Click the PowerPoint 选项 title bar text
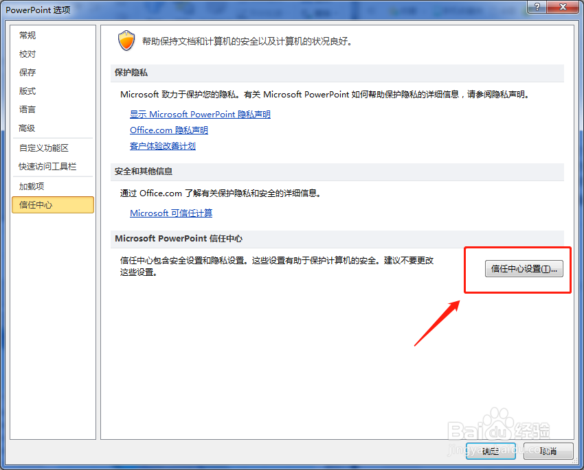 [x=38, y=10]
